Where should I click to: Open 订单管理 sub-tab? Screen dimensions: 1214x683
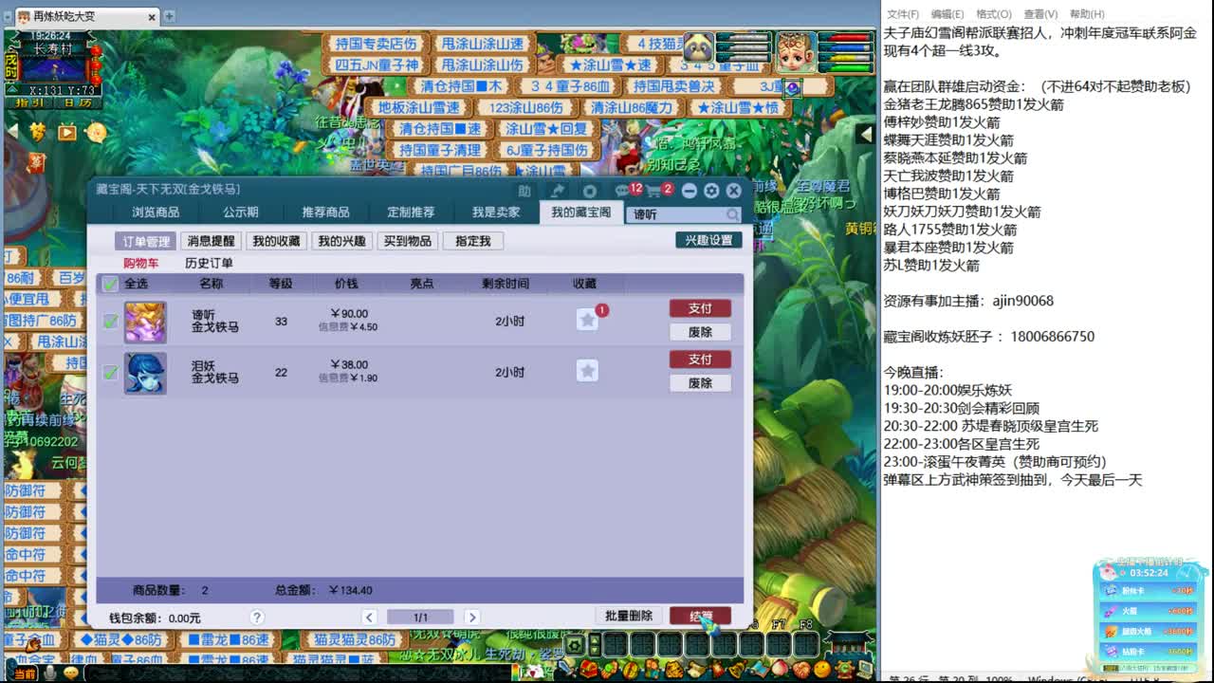[x=145, y=241]
